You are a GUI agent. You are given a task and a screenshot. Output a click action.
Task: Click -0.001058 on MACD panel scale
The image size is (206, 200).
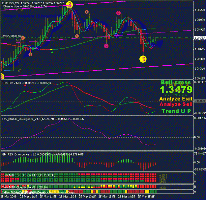[200, 149]
